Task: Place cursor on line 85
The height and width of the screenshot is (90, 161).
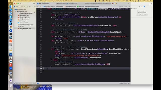Action: click(x=84, y=68)
